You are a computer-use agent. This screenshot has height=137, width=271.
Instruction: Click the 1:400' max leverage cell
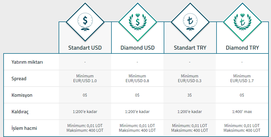pyautogui.click(x=242, y=112)
